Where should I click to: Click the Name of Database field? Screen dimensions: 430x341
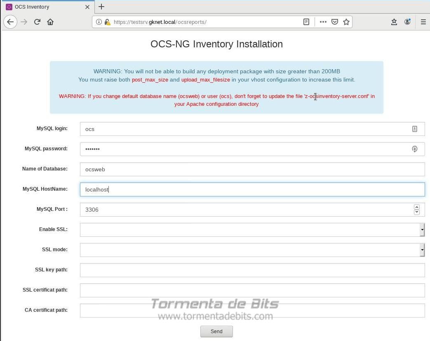(x=252, y=169)
